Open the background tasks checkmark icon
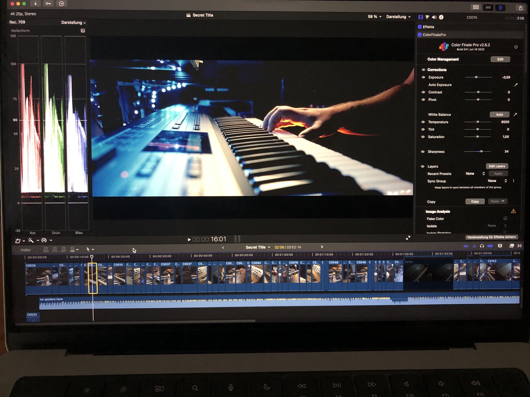The image size is (530, 397). 61,4
